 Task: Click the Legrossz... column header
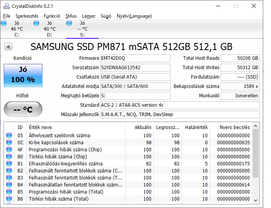168,127
